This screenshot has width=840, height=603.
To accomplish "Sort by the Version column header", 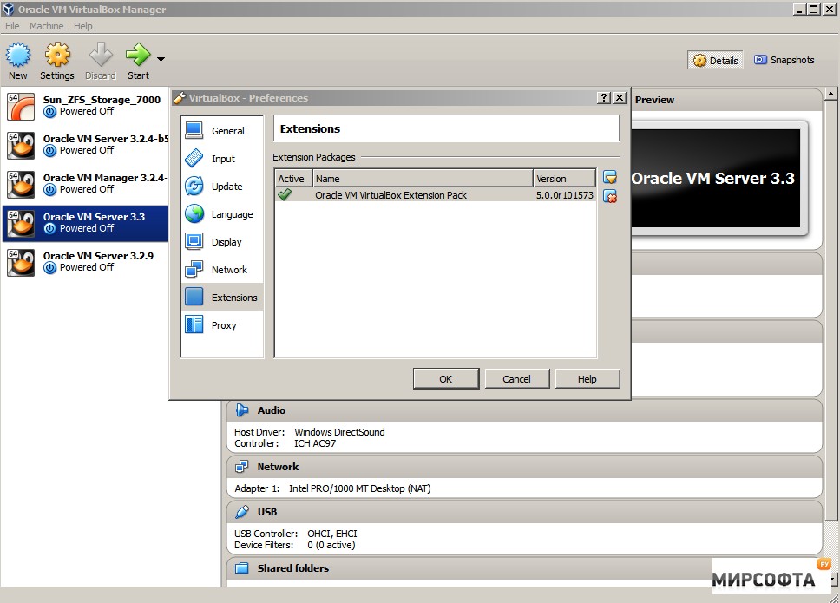I will [565, 179].
